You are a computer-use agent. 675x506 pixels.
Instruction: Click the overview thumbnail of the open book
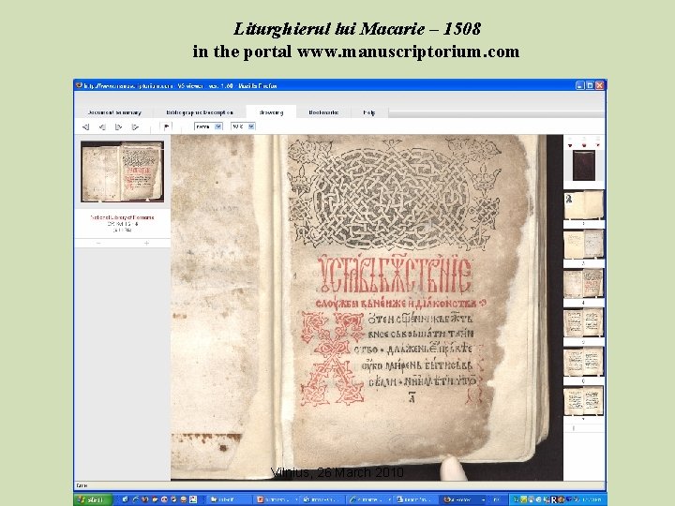pyautogui.click(x=122, y=171)
